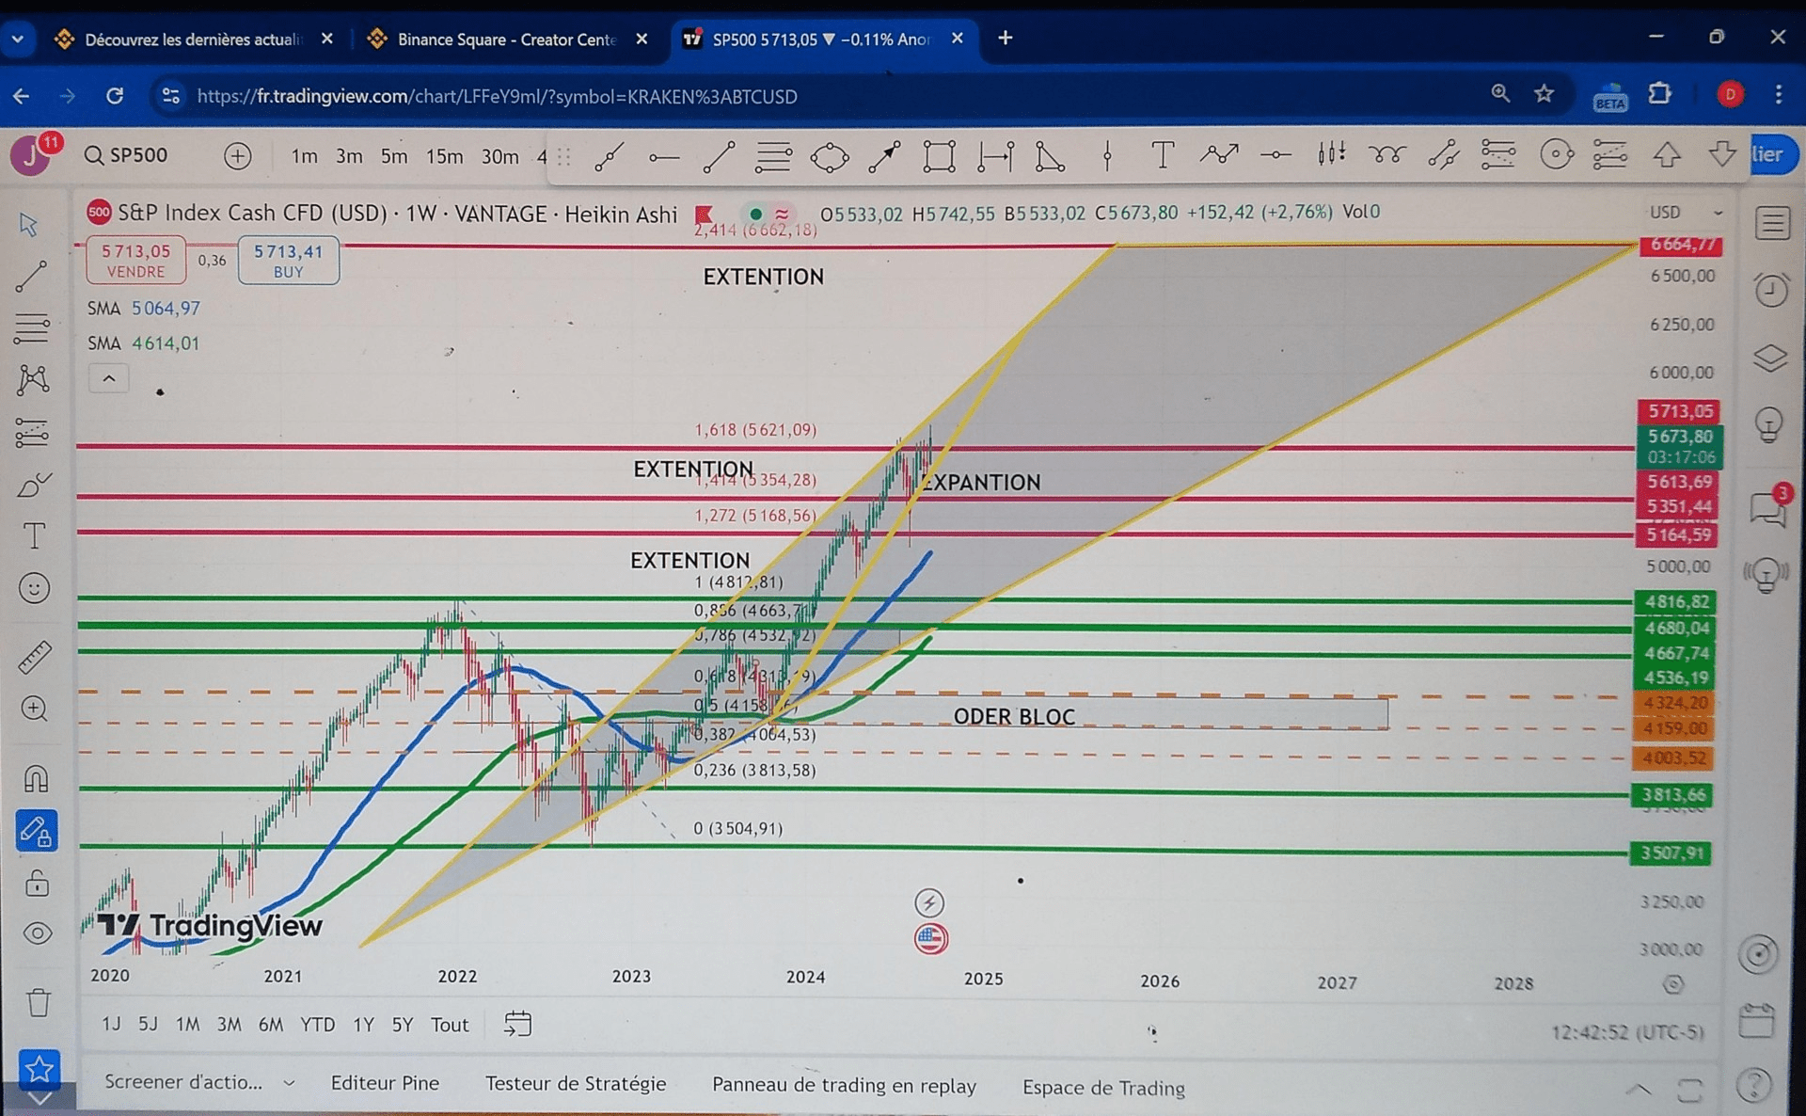Click the zoom in magnifier tool
The image size is (1806, 1116).
pyautogui.click(x=35, y=709)
